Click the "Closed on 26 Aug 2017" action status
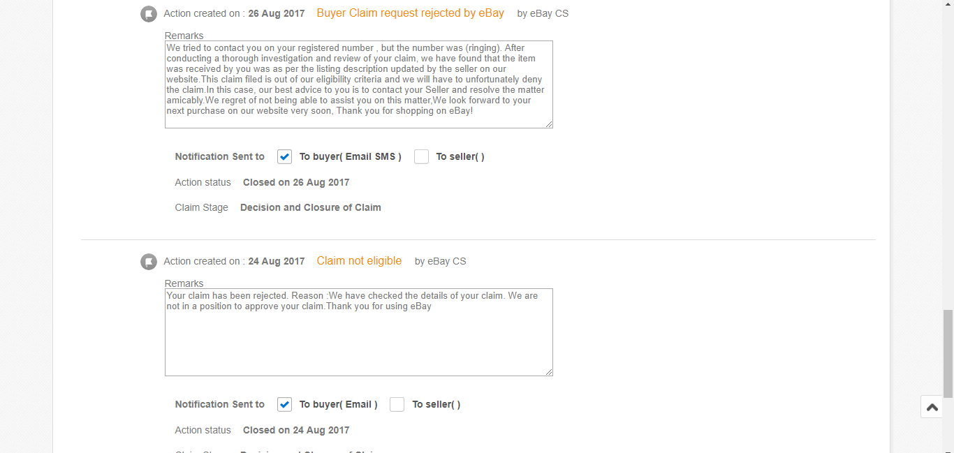Screen dimensions: 954x453 (296, 182)
